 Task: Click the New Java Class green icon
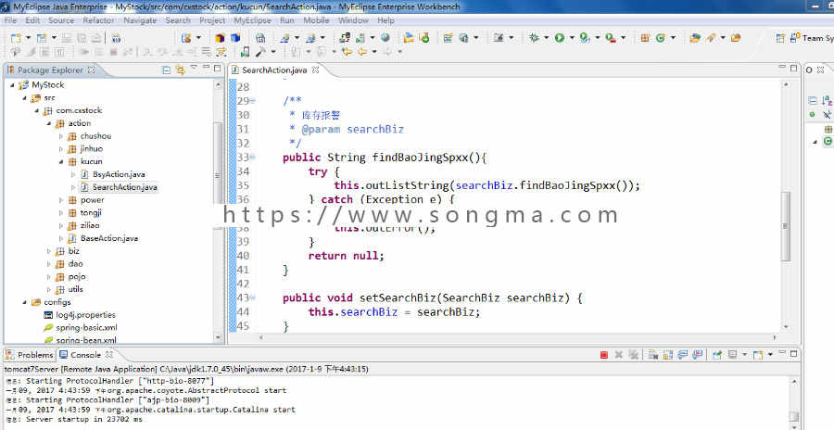coord(661,38)
